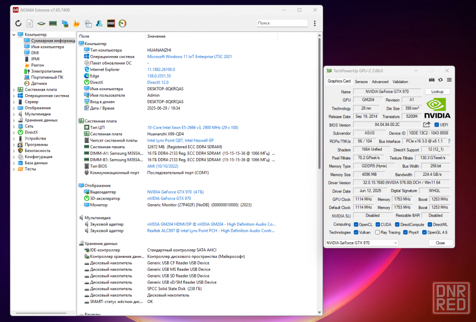The height and width of the screenshot is (322, 476).
Task: Click the AIDA64 vertical scrollbar thumb
Action: tap(319, 103)
